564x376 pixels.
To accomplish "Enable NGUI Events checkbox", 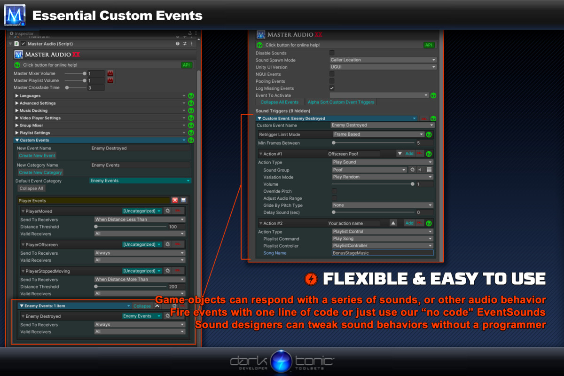I will tap(332, 74).
